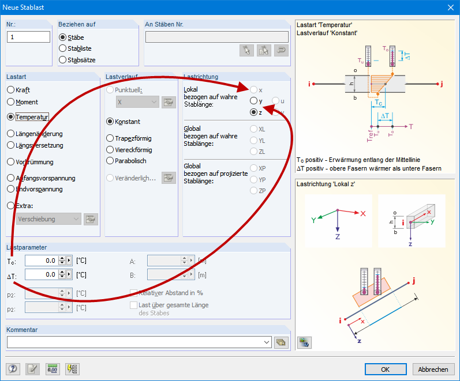Click the Tc flyout arrow button
The image size is (460, 381).
[69, 261]
